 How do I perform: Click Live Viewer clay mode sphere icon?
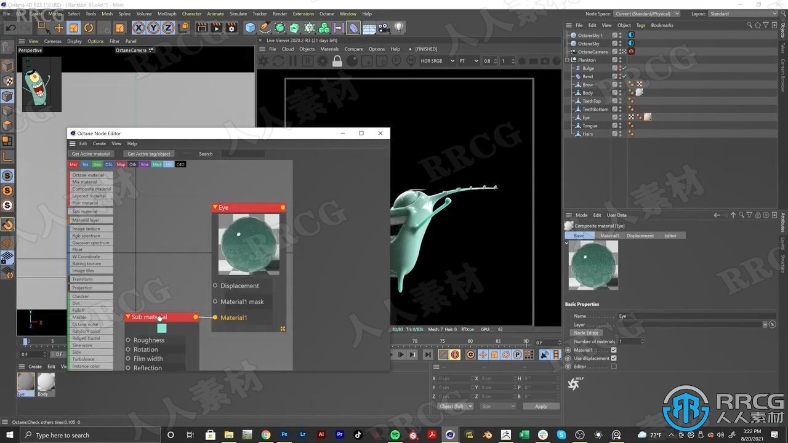tap(352, 61)
